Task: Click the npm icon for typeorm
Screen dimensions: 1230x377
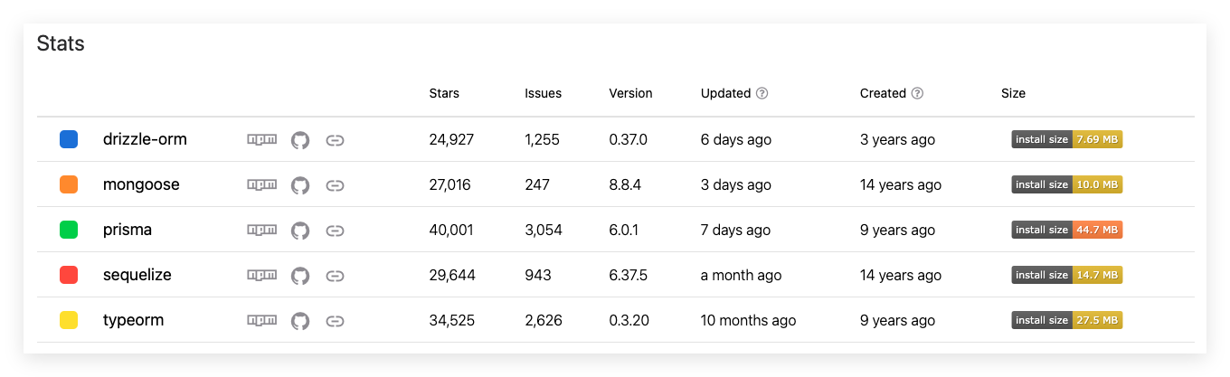Action: pos(262,320)
